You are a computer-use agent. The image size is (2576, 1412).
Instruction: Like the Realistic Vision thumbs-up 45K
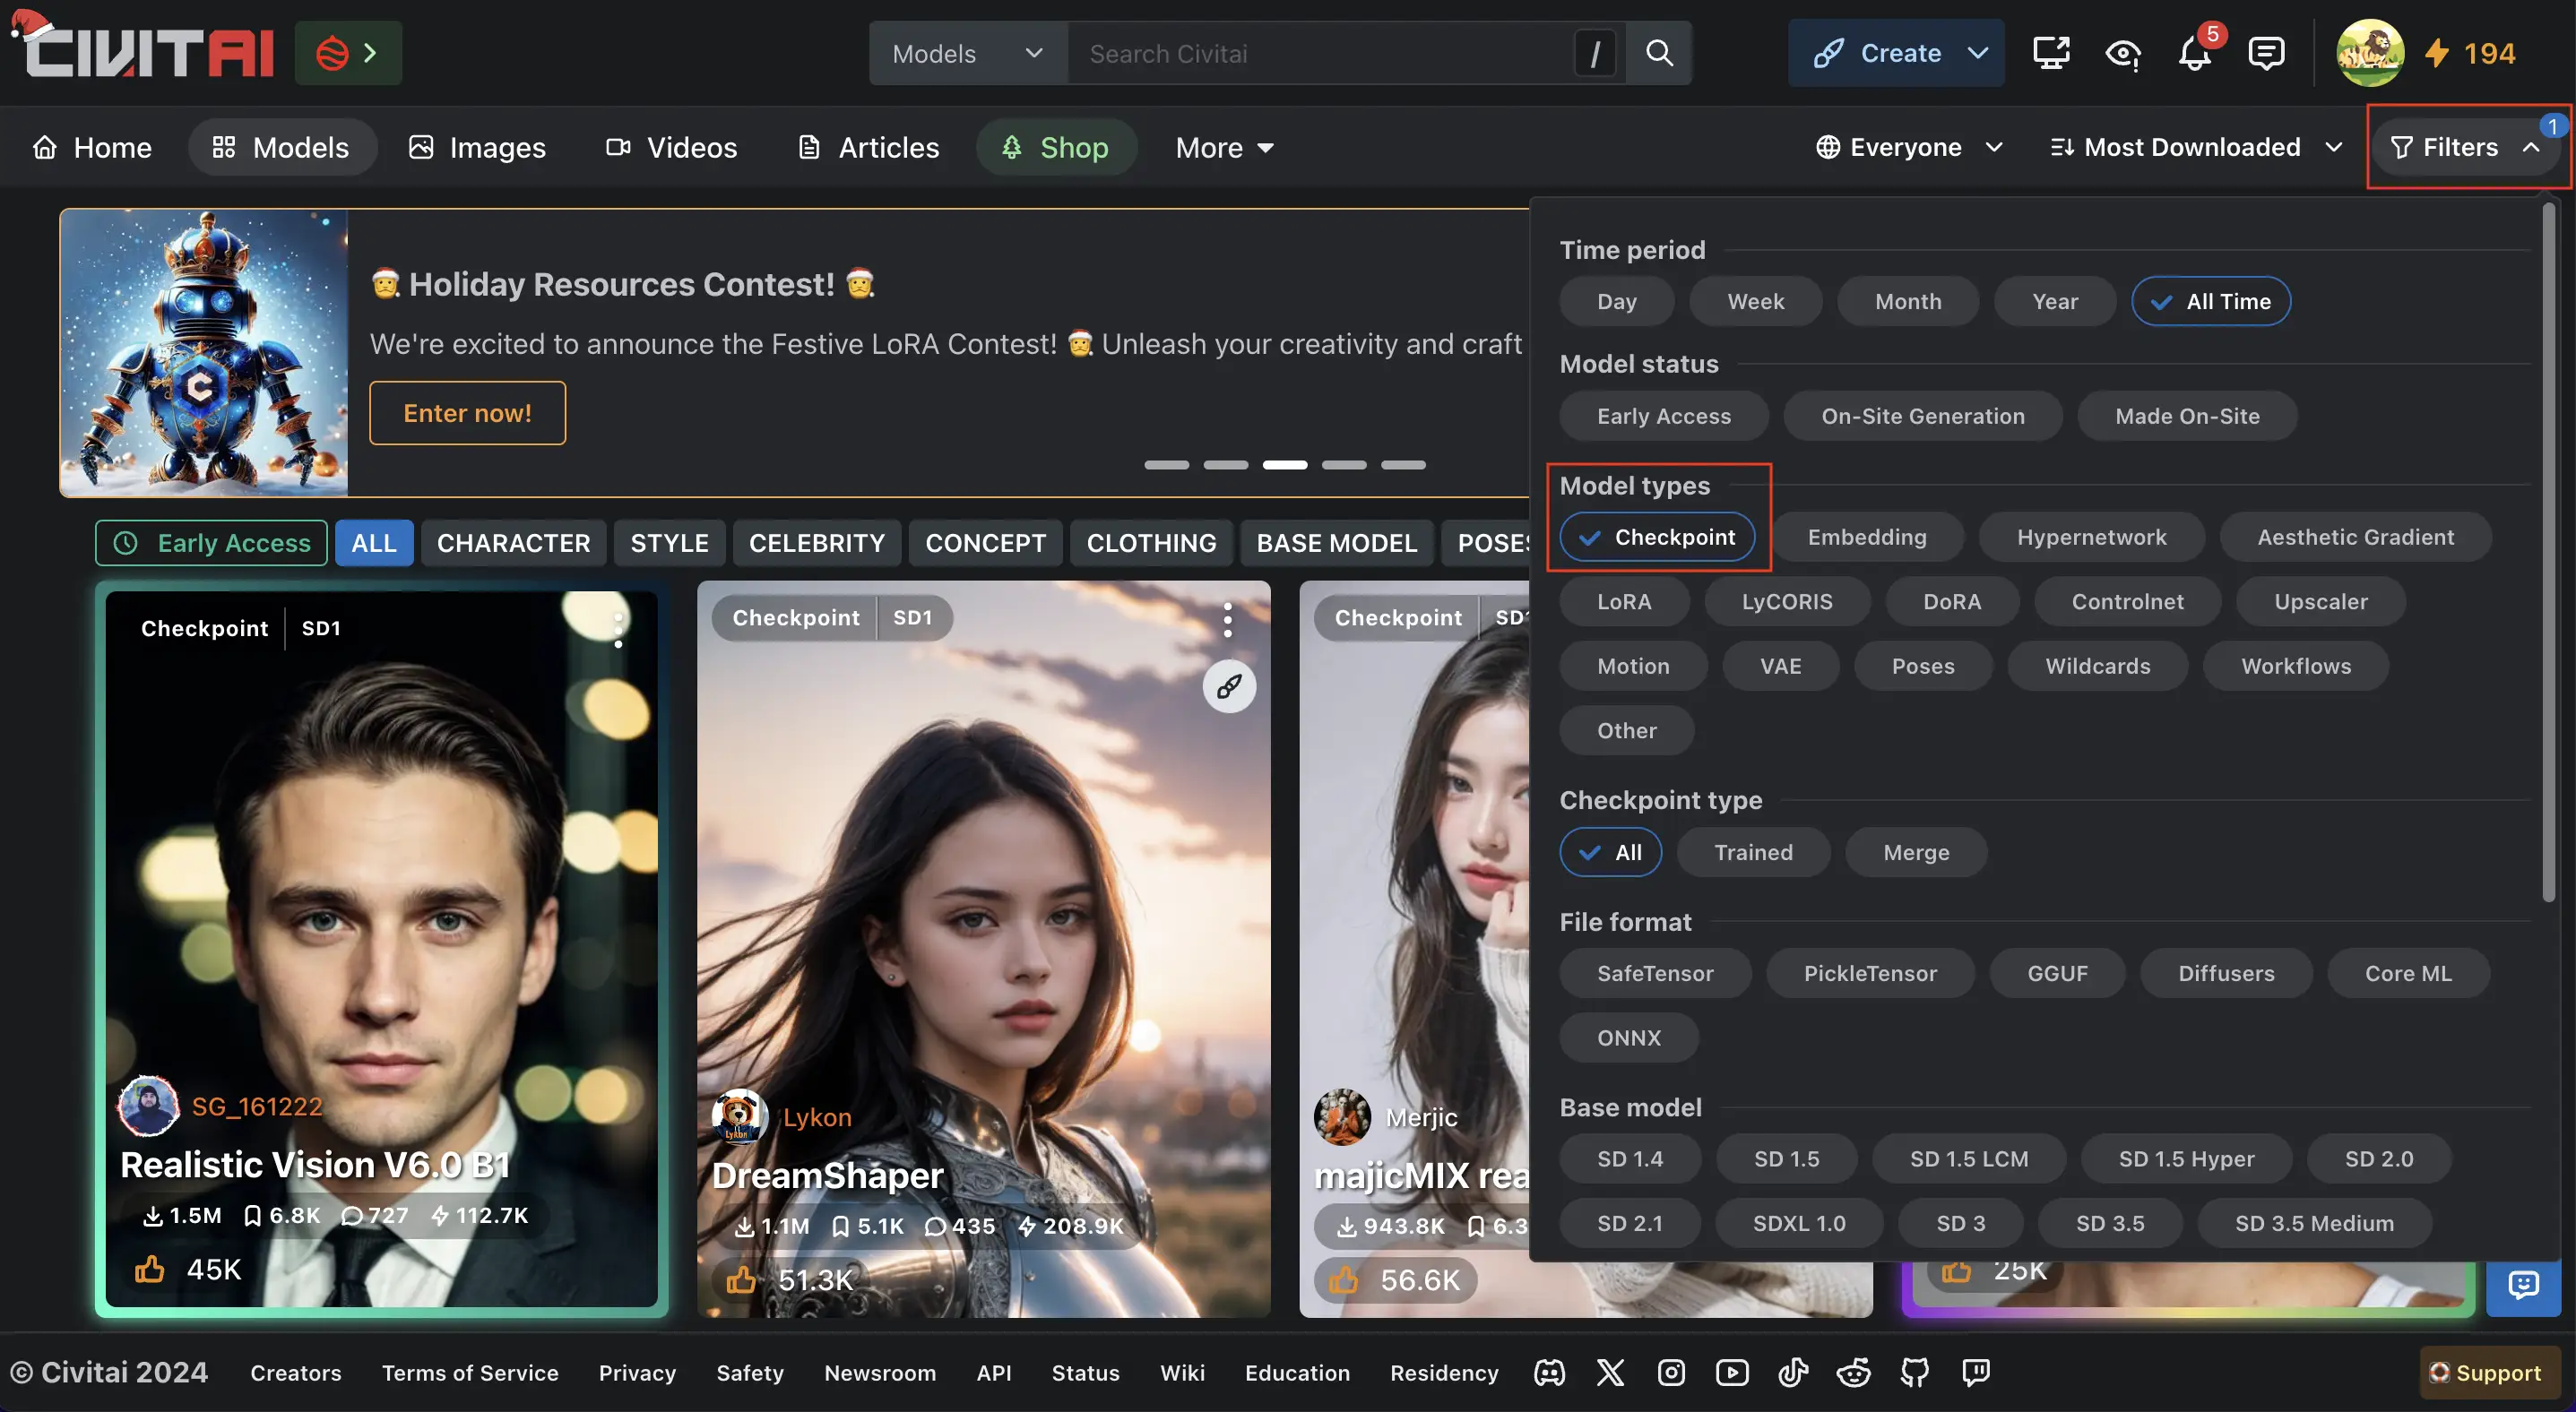click(x=188, y=1270)
